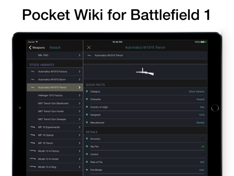Viewport: 234px width, 176px height.
Task: Open the Assault category title
Action: point(55,48)
